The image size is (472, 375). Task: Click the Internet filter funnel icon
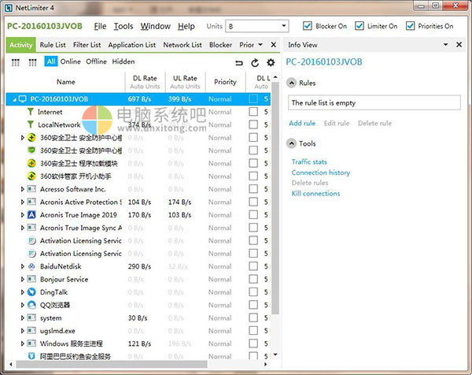coord(31,112)
